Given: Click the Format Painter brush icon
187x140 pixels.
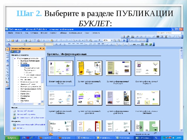Looking at the screenshot, I should (56, 41).
